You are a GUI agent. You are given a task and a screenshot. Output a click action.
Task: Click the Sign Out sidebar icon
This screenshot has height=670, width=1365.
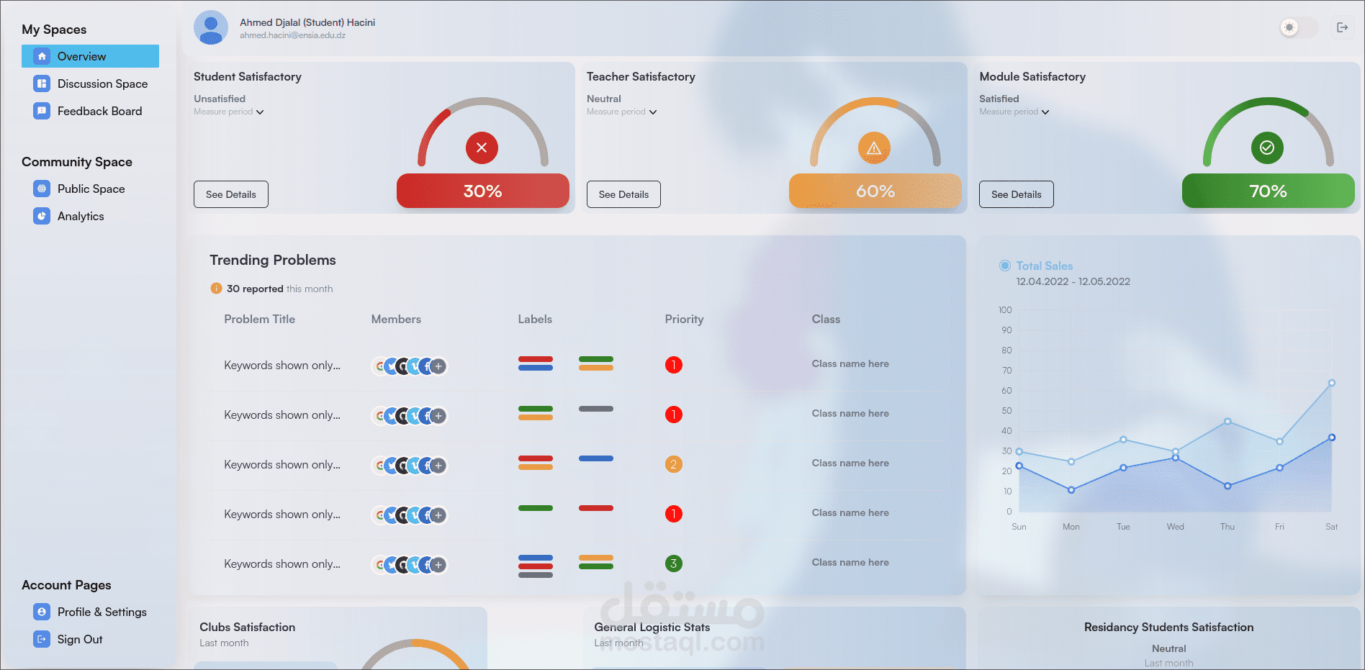pyautogui.click(x=42, y=639)
